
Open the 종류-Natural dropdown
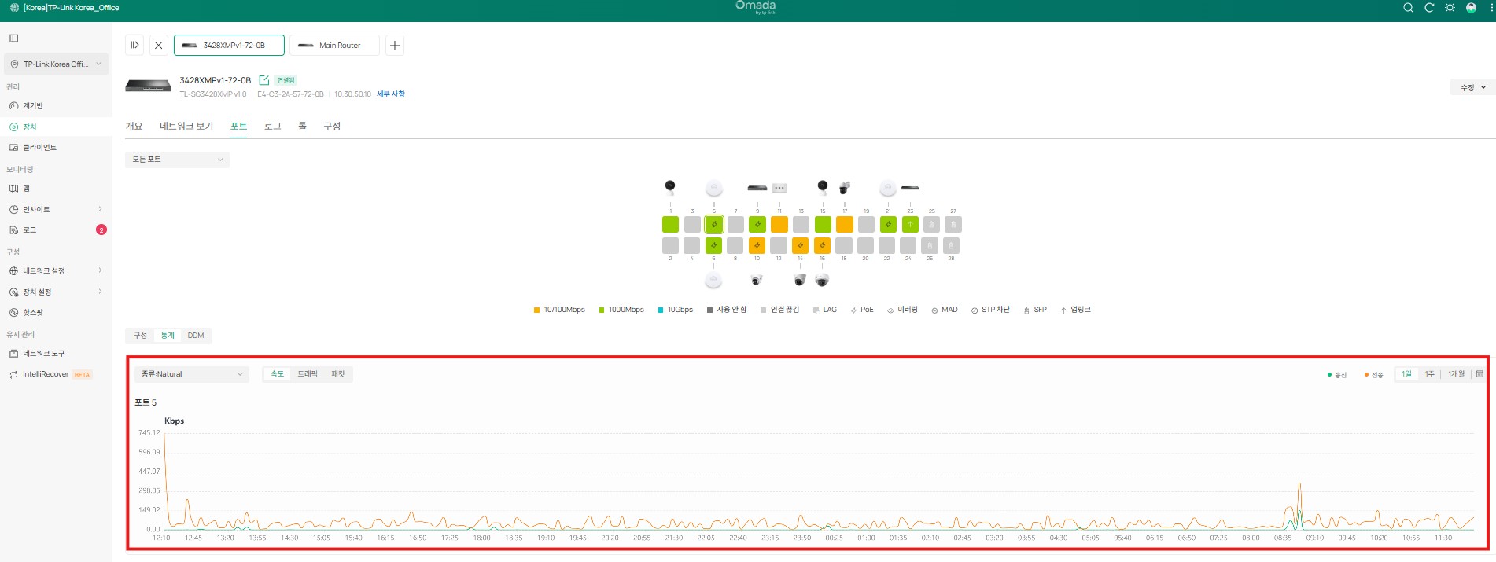192,374
